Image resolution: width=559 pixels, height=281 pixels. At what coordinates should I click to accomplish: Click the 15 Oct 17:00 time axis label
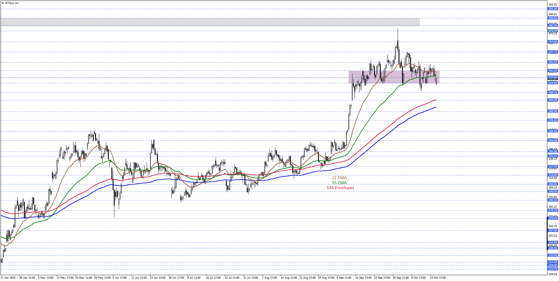438,278
